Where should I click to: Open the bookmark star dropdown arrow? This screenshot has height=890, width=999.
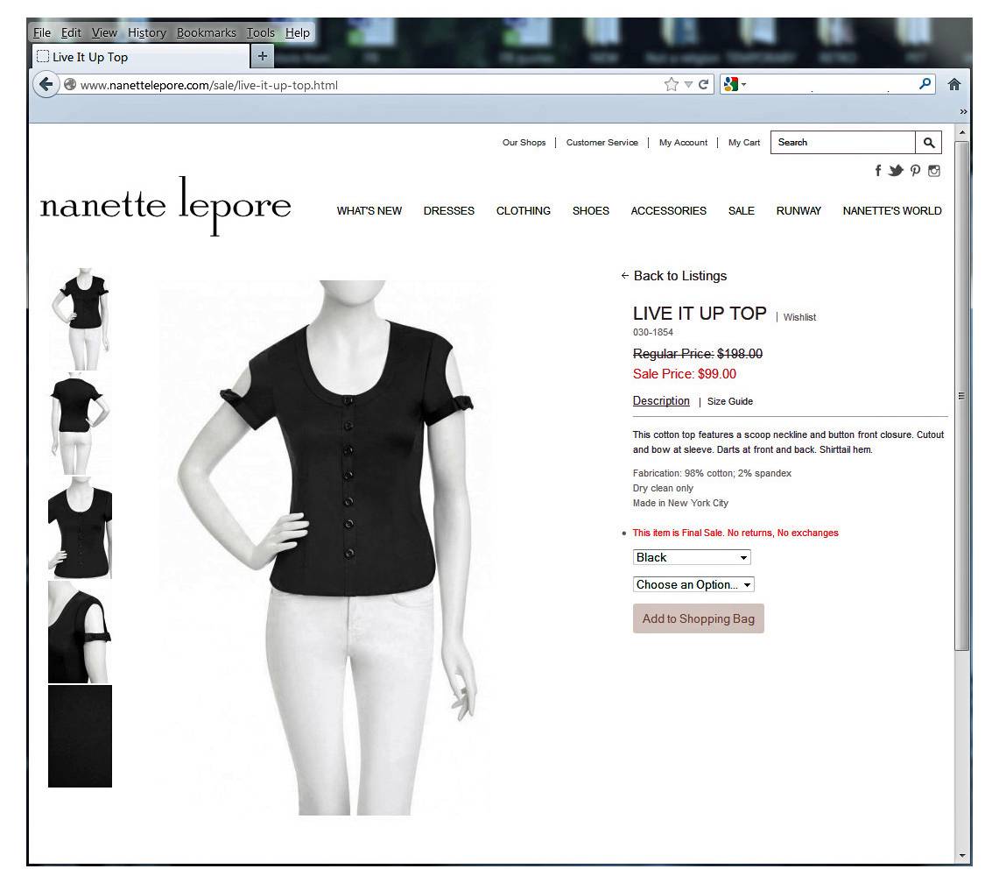point(688,85)
